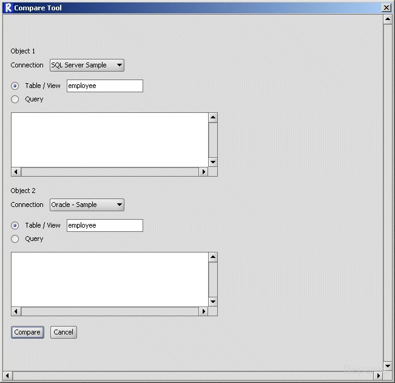Image resolution: width=395 pixels, height=383 pixels.
Task: Close the Compare Tool window
Action: click(x=387, y=8)
